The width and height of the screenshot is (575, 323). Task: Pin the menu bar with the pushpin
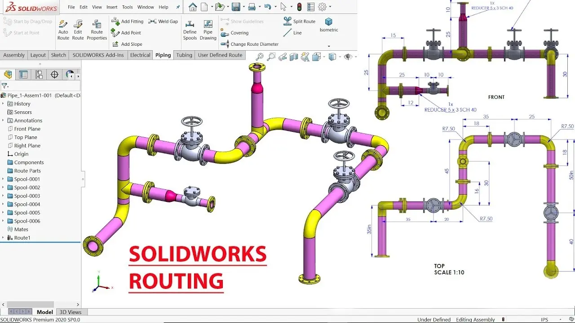[x=178, y=7]
